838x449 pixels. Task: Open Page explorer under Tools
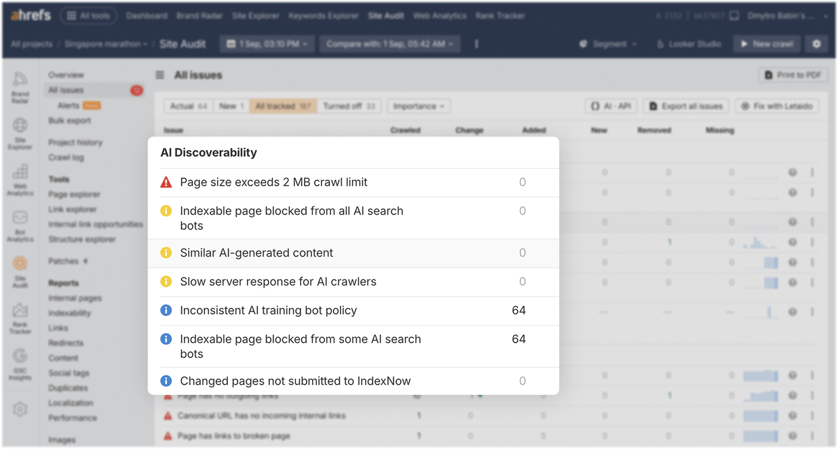point(74,194)
